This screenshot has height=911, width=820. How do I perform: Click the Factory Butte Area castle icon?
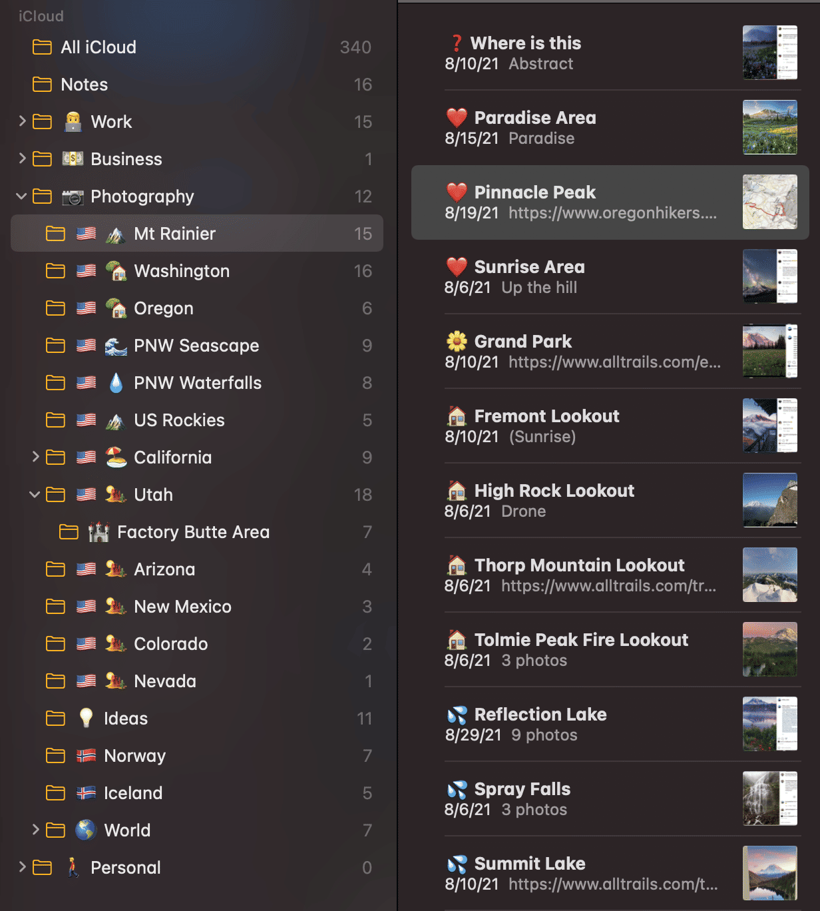pos(99,531)
